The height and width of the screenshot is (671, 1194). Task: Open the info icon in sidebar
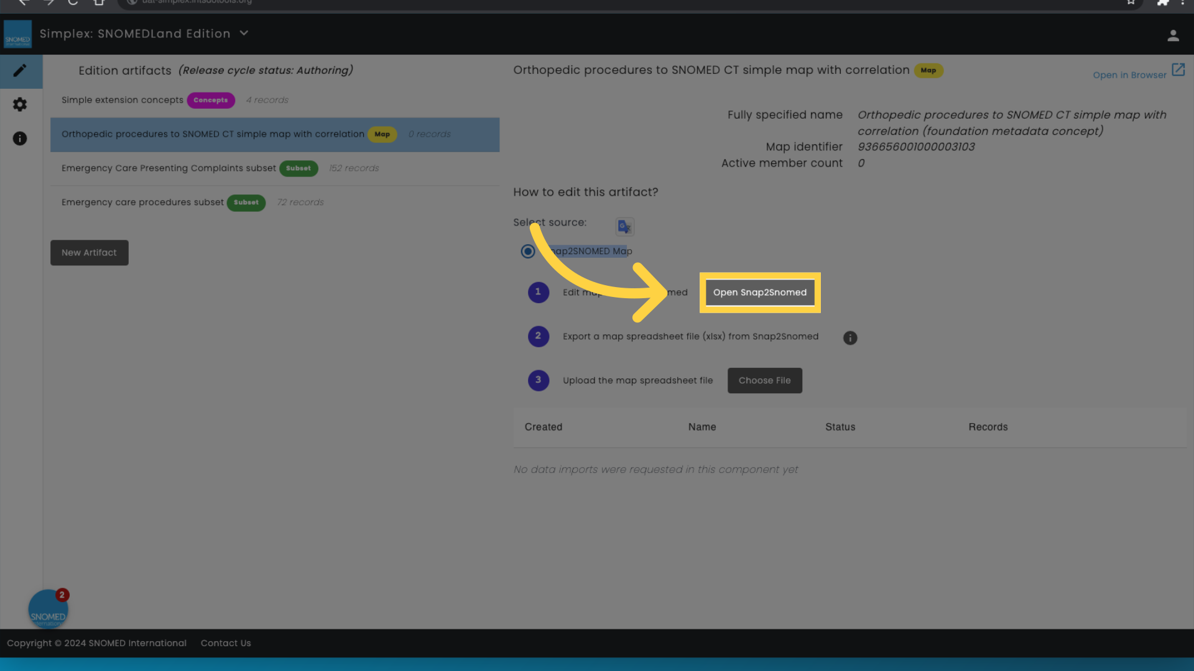coord(20,139)
